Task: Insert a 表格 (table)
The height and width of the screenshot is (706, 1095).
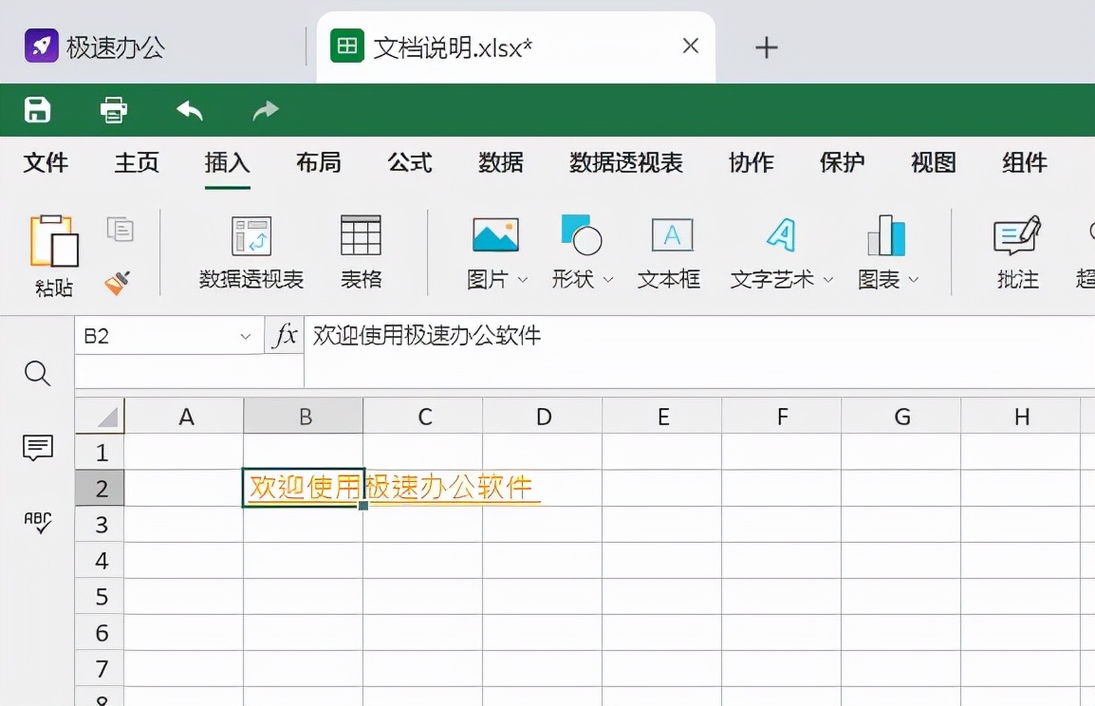Action: (x=361, y=251)
